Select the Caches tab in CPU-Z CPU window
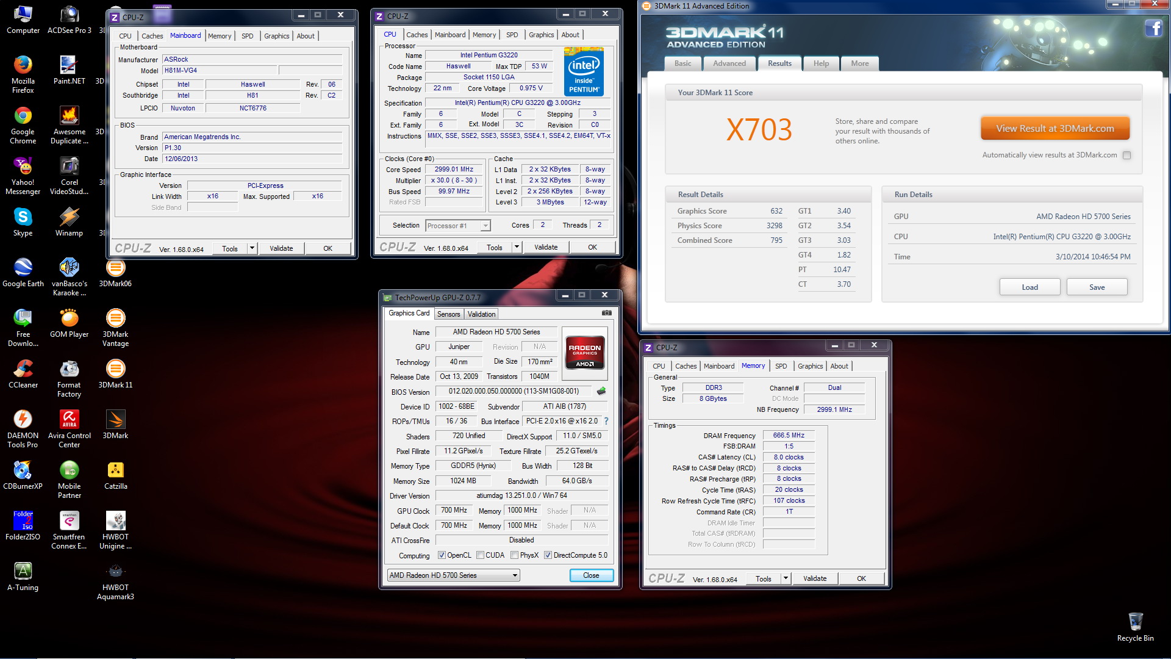The height and width of the screenshot is (659, 1171). tap(417, 35)
